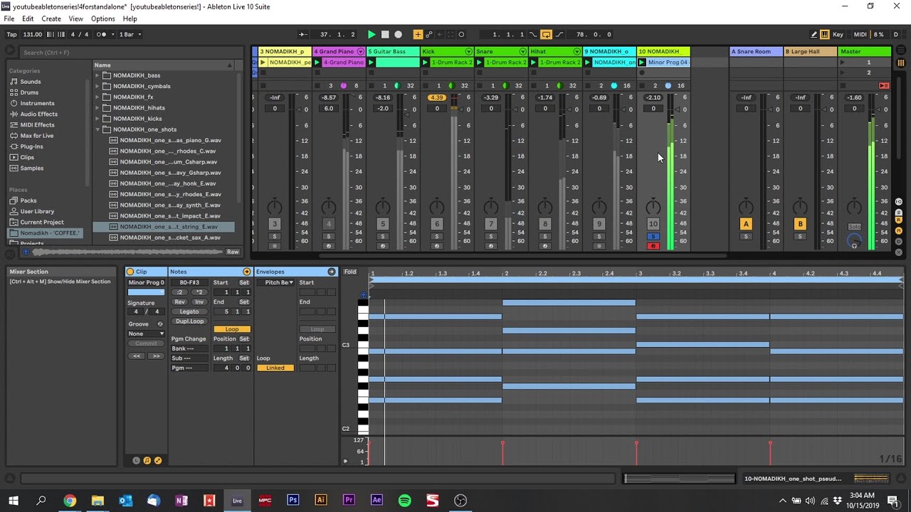Adjust track 10 pan knob
Viewport: 911px width, 512px height.
tap(653, 207)
